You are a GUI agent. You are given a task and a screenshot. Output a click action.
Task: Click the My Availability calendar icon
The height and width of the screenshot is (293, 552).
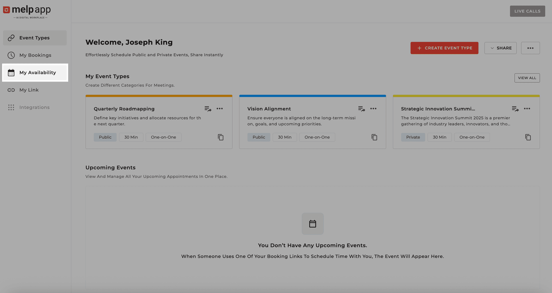pos(11,73)
